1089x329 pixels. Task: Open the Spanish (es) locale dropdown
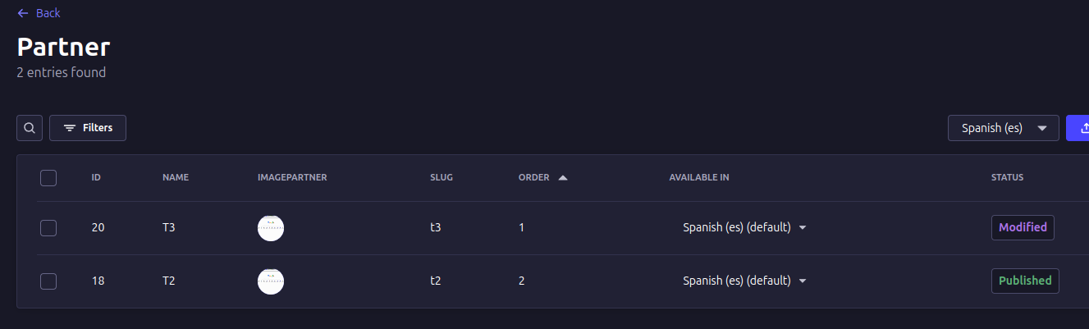(1003, 128)
